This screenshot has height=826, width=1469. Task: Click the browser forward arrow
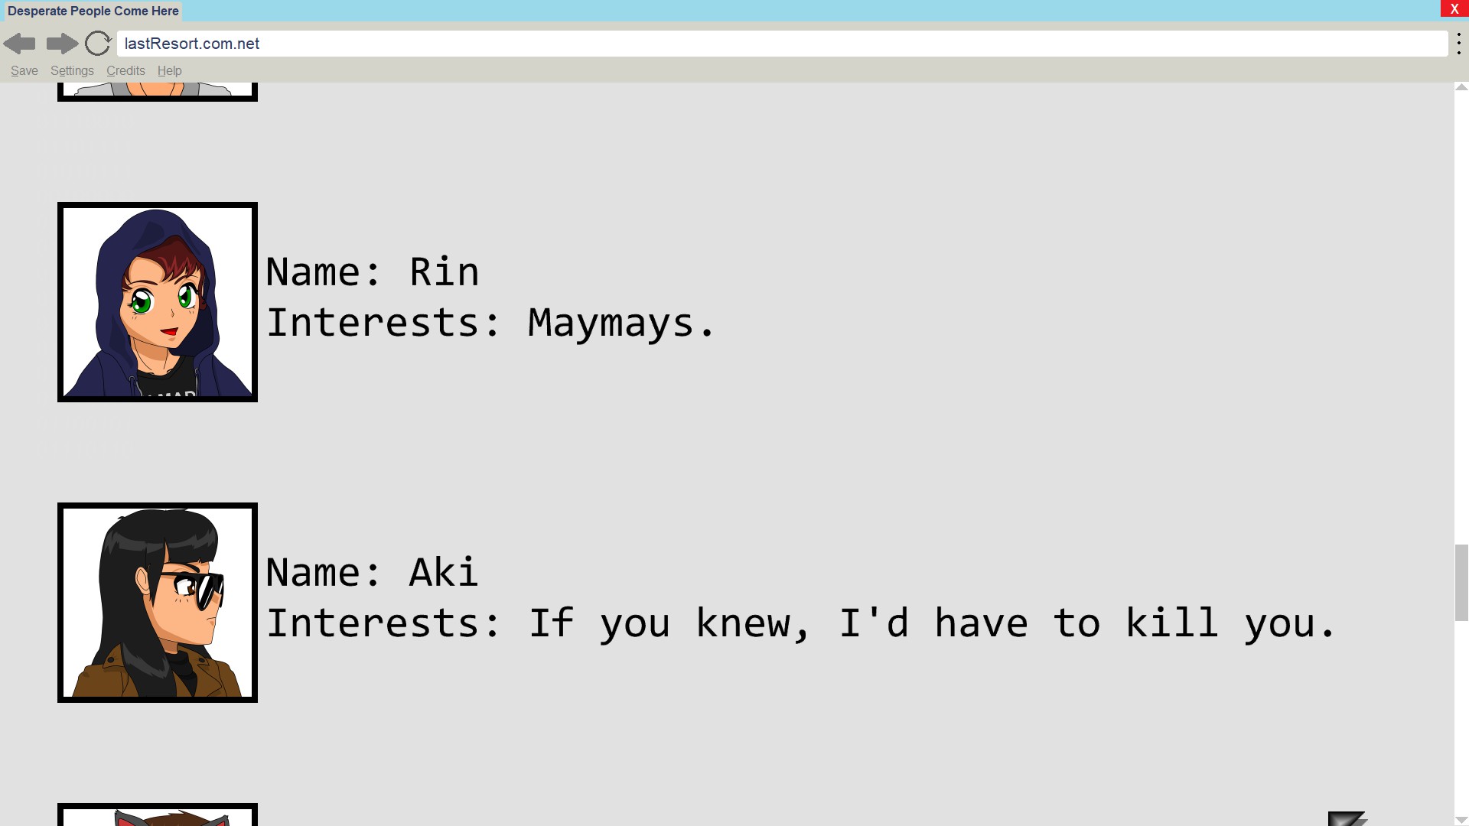pyautogui.click(x=62, y=44)
